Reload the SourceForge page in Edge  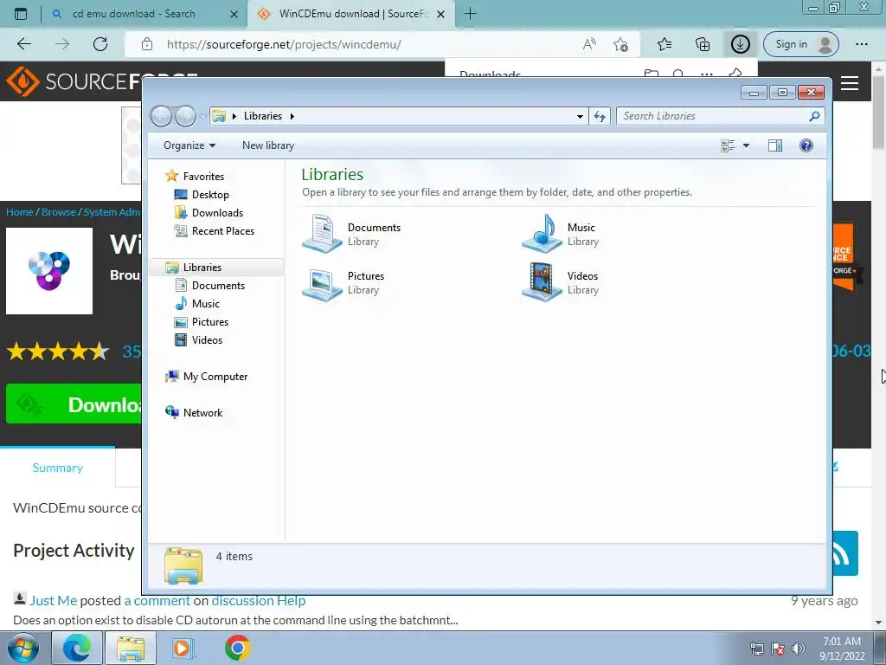[x=100, y=44]
